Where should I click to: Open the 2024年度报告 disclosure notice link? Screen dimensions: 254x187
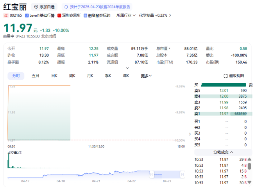click(100, 7)
